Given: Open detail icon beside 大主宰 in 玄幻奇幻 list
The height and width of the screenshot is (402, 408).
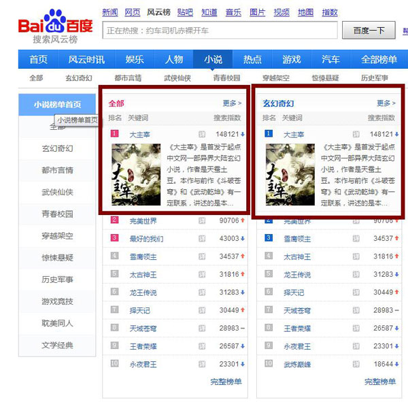Looking at the screenshot, I should (x=356, y=135).
